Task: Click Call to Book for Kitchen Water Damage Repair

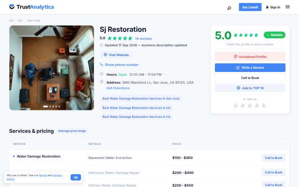Action: click(273, 185)
